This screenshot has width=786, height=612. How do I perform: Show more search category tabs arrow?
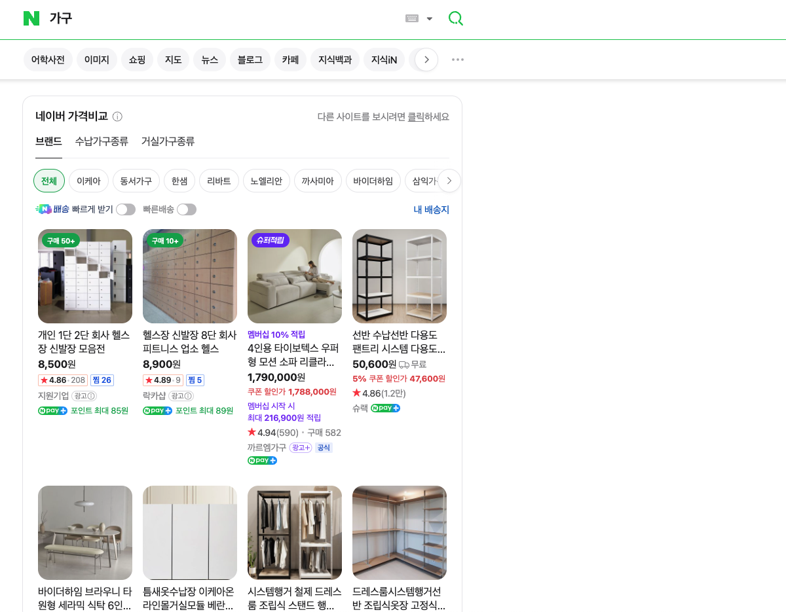point(426,60)
